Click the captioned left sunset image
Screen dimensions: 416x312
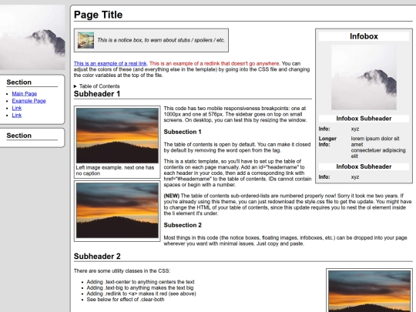(x=117, y=136)
